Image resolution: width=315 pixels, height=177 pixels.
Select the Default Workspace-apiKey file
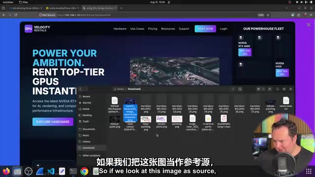[115, 105]
